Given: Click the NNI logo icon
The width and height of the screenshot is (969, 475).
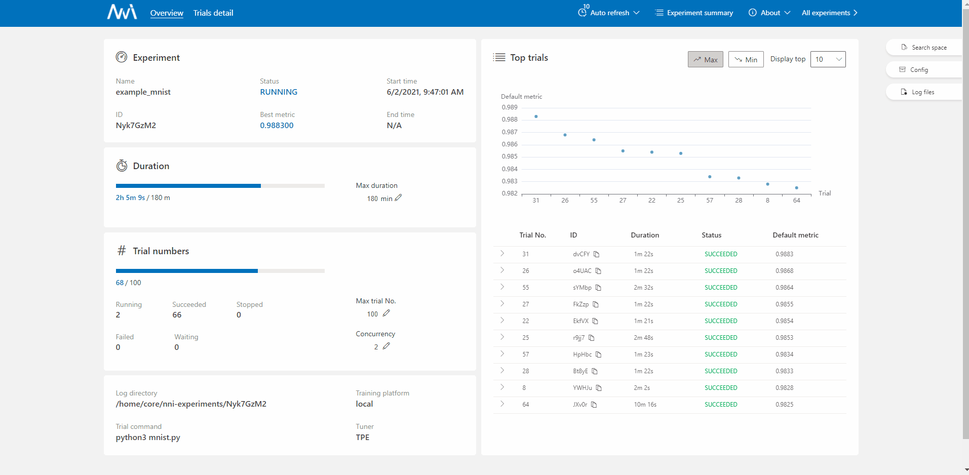Looking at the screenshot, I should coord(122,12).
